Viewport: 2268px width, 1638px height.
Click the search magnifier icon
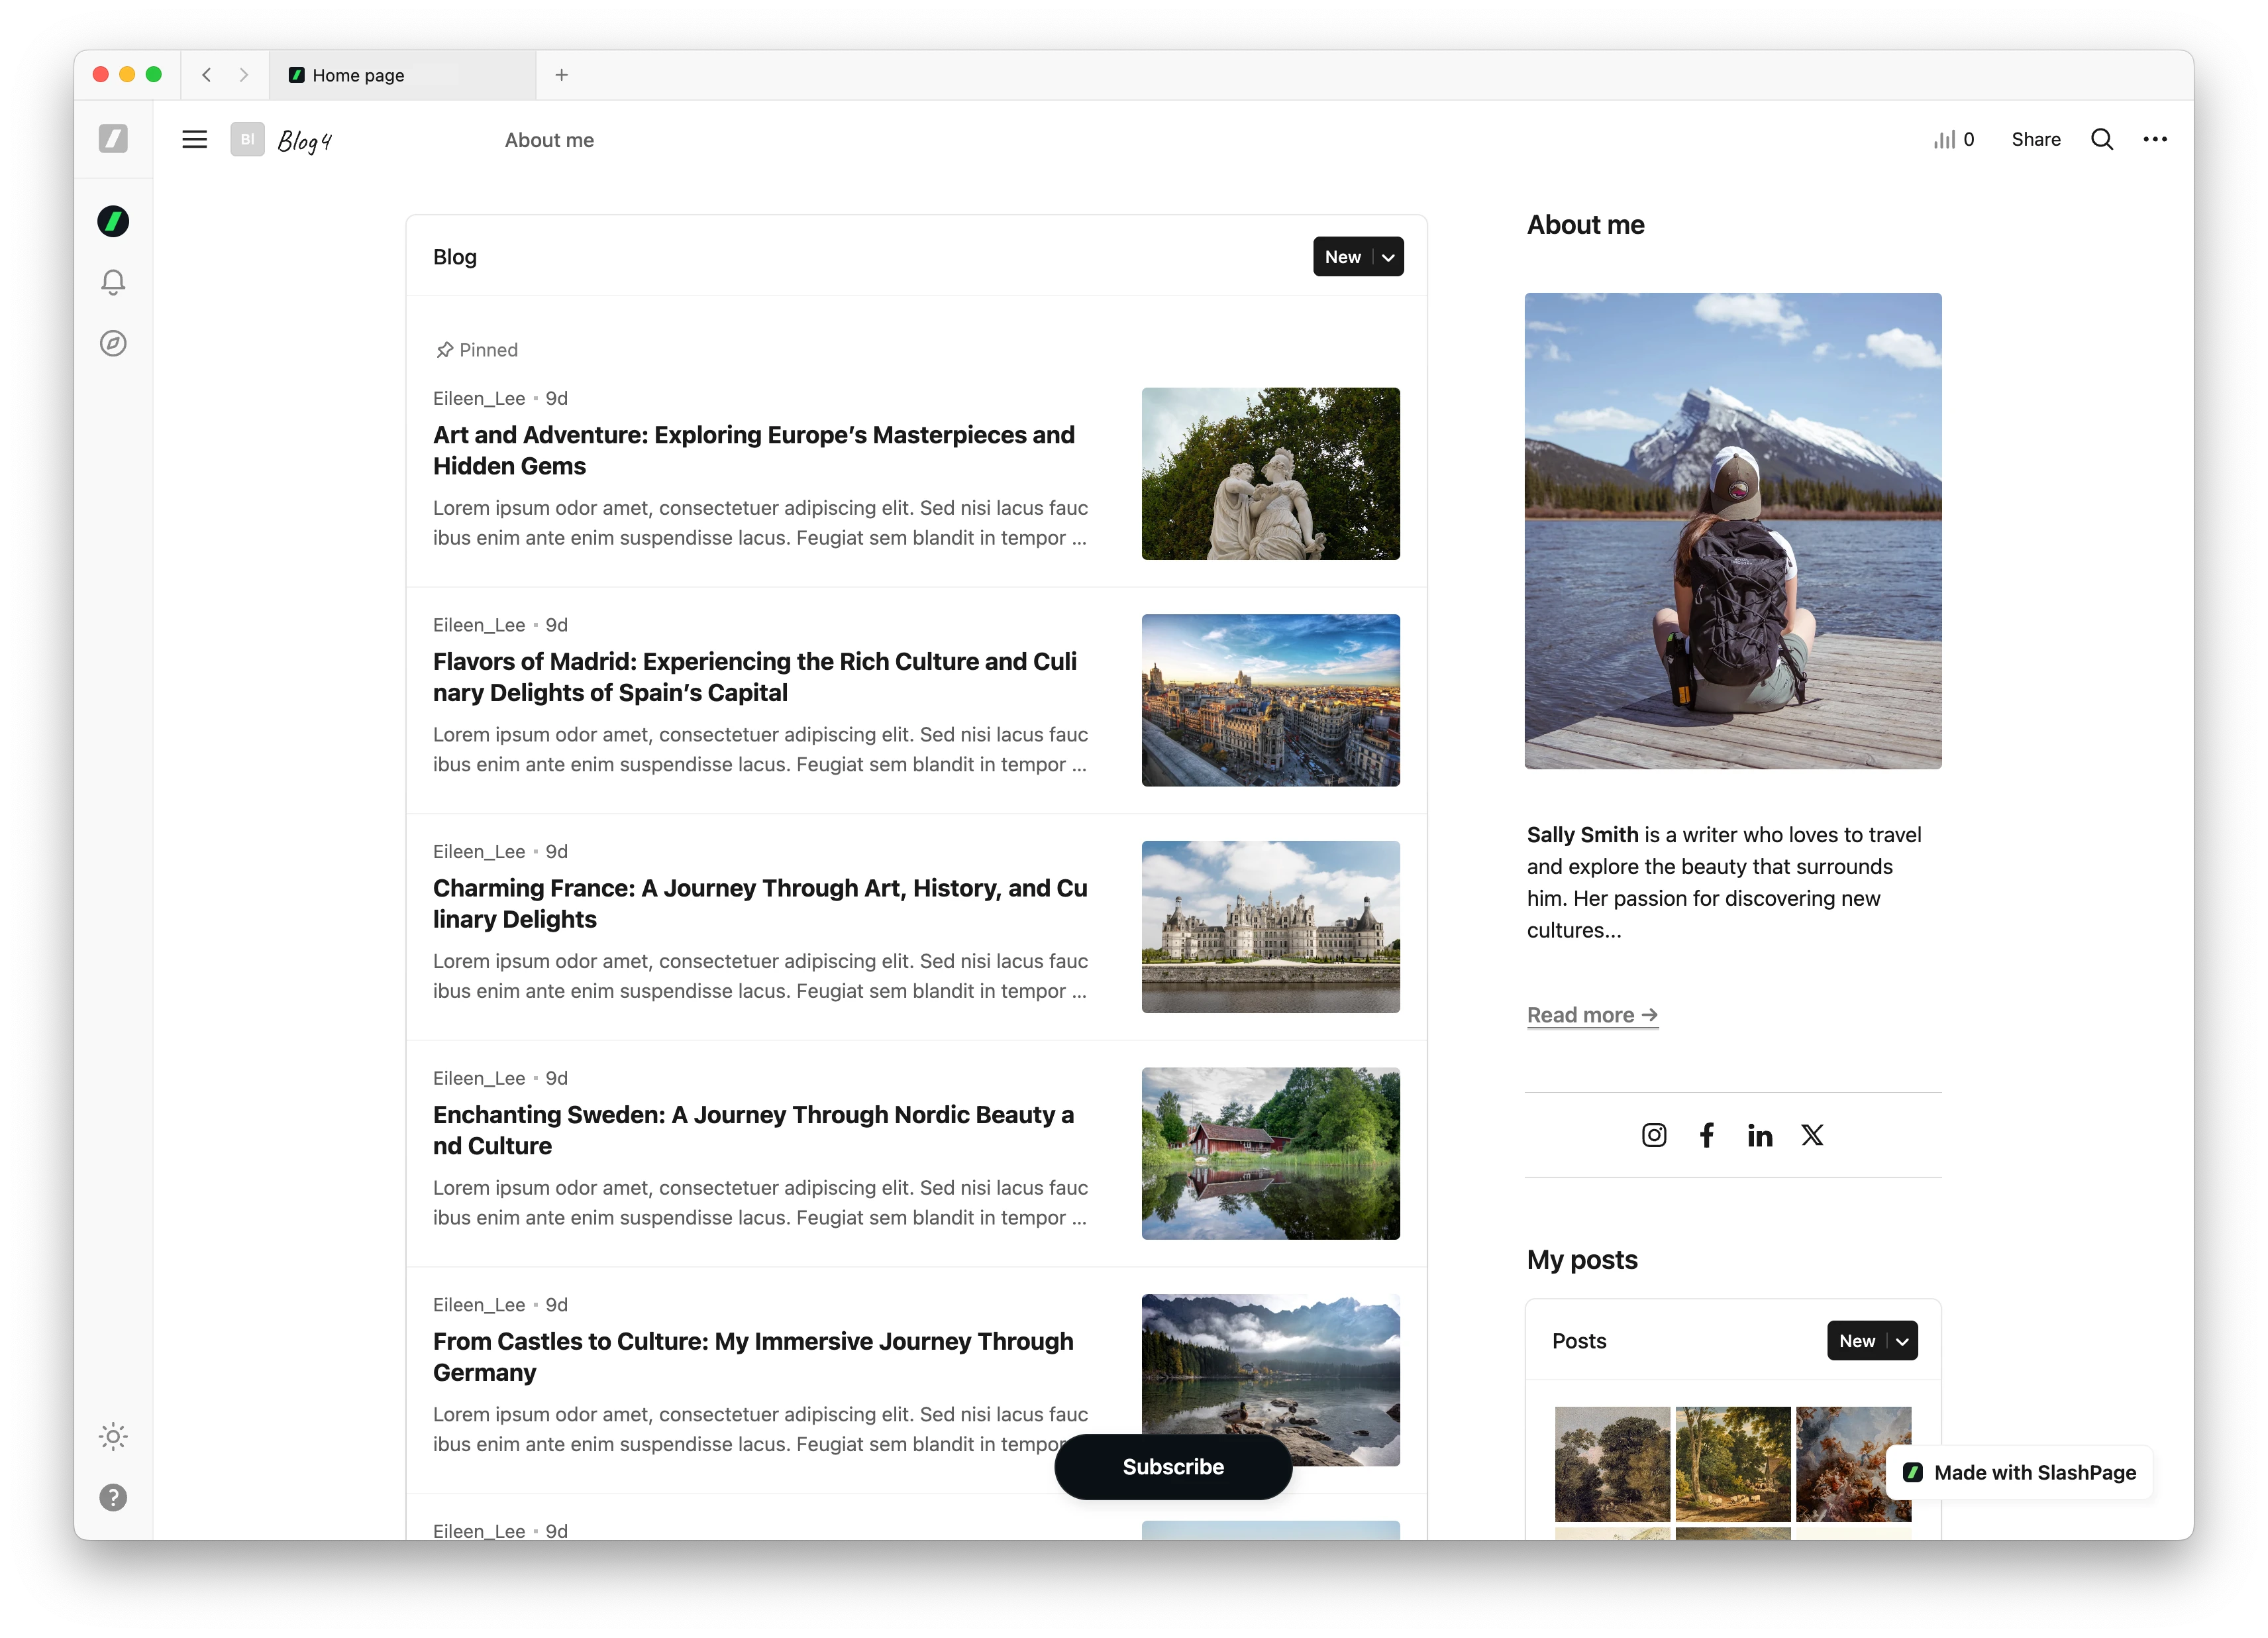(2101, 139)
